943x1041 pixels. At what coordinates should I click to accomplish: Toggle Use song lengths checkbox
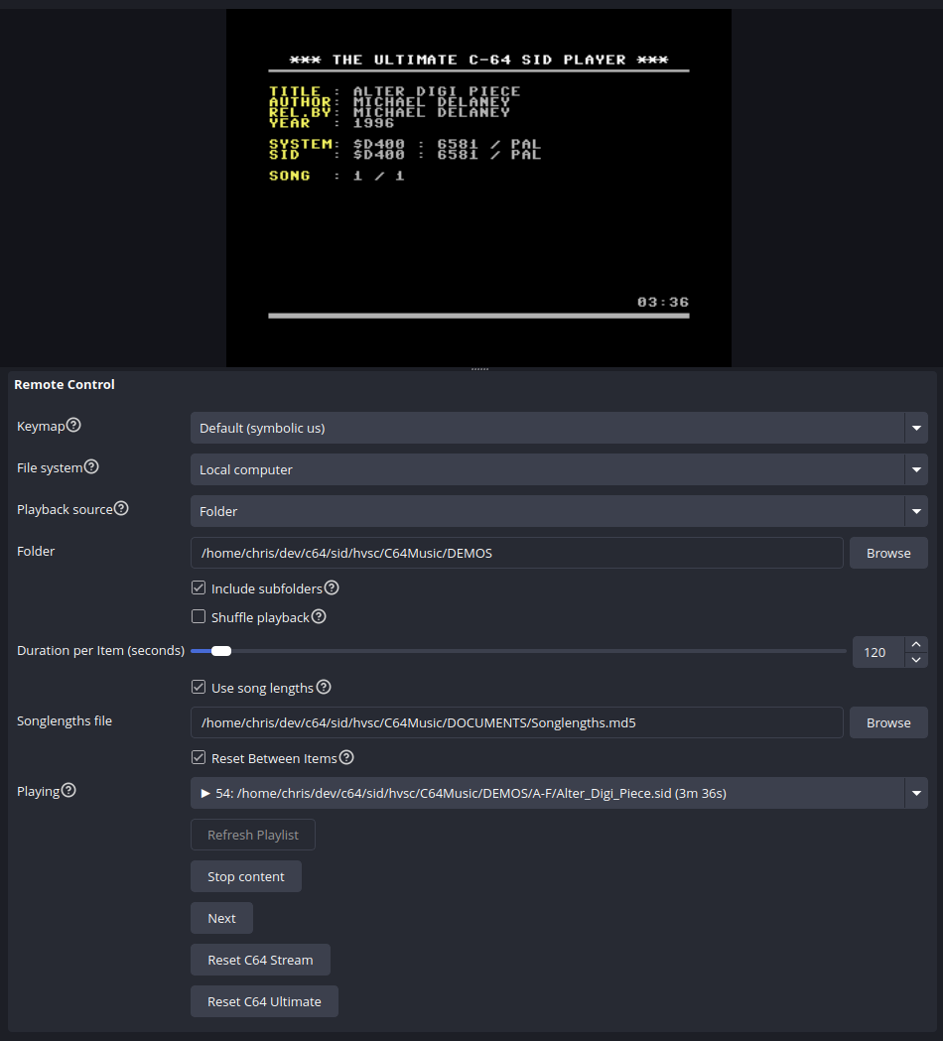(199, 687)
